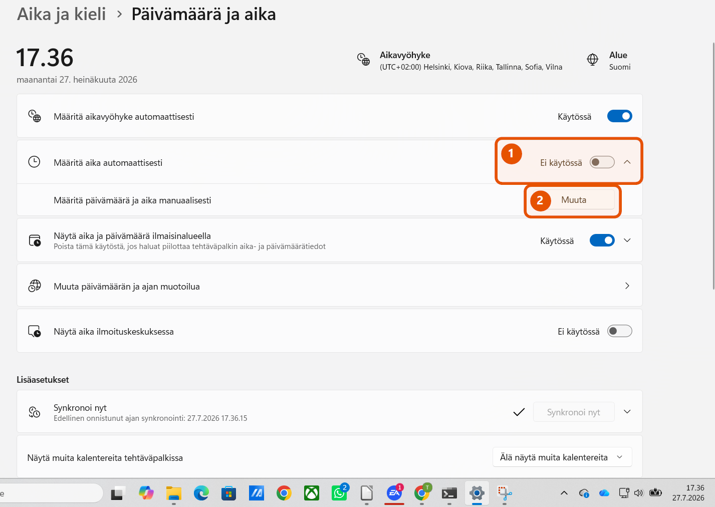Open the taskbar clock and date
The height and width of the screenshot is (507, 715).
(688, 493)
